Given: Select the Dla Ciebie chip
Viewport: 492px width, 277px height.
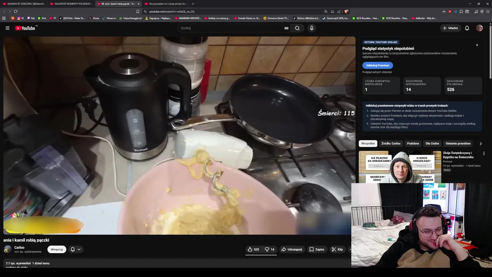Looking at the screenshot, I should pos(432,144).
